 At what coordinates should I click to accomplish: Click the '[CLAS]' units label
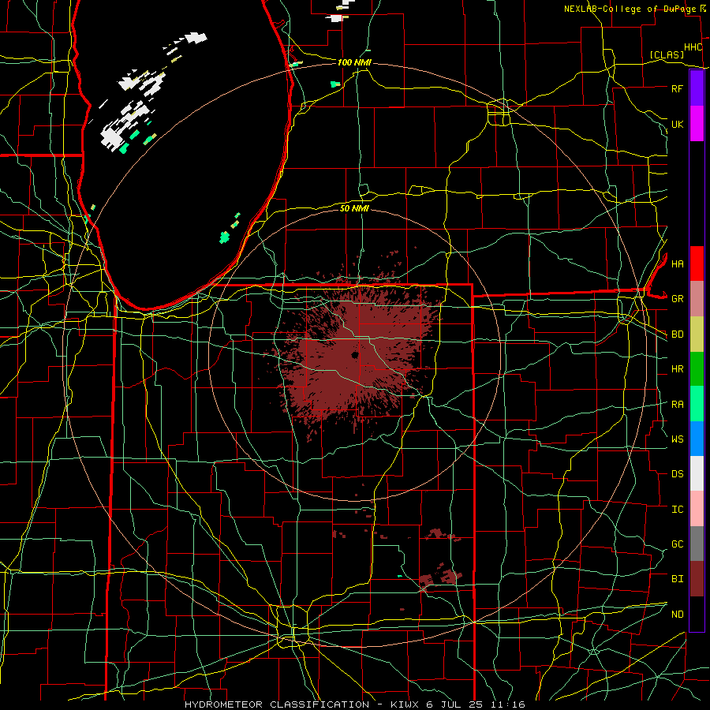(667, 55)
